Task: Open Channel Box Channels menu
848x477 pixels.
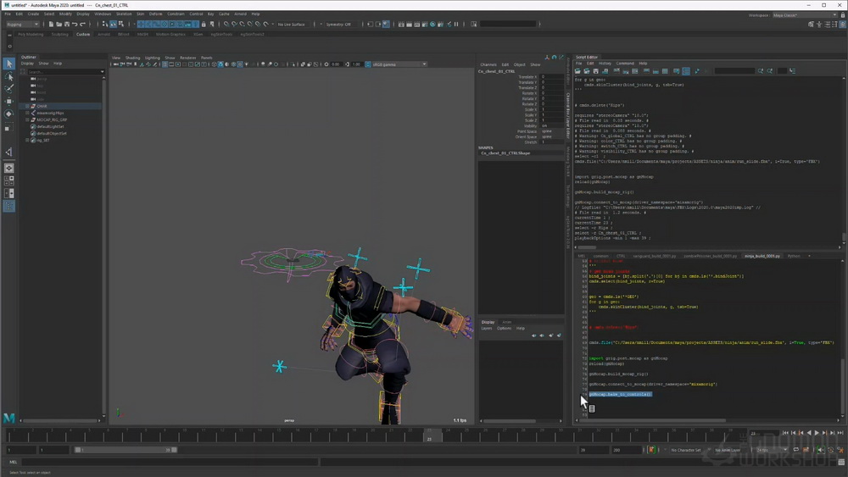Action: pos(488,65)
